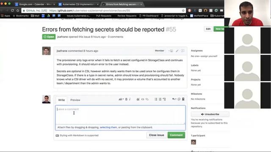
Task: Open jsafrane profile link in issue header
Action: [62, 37]
